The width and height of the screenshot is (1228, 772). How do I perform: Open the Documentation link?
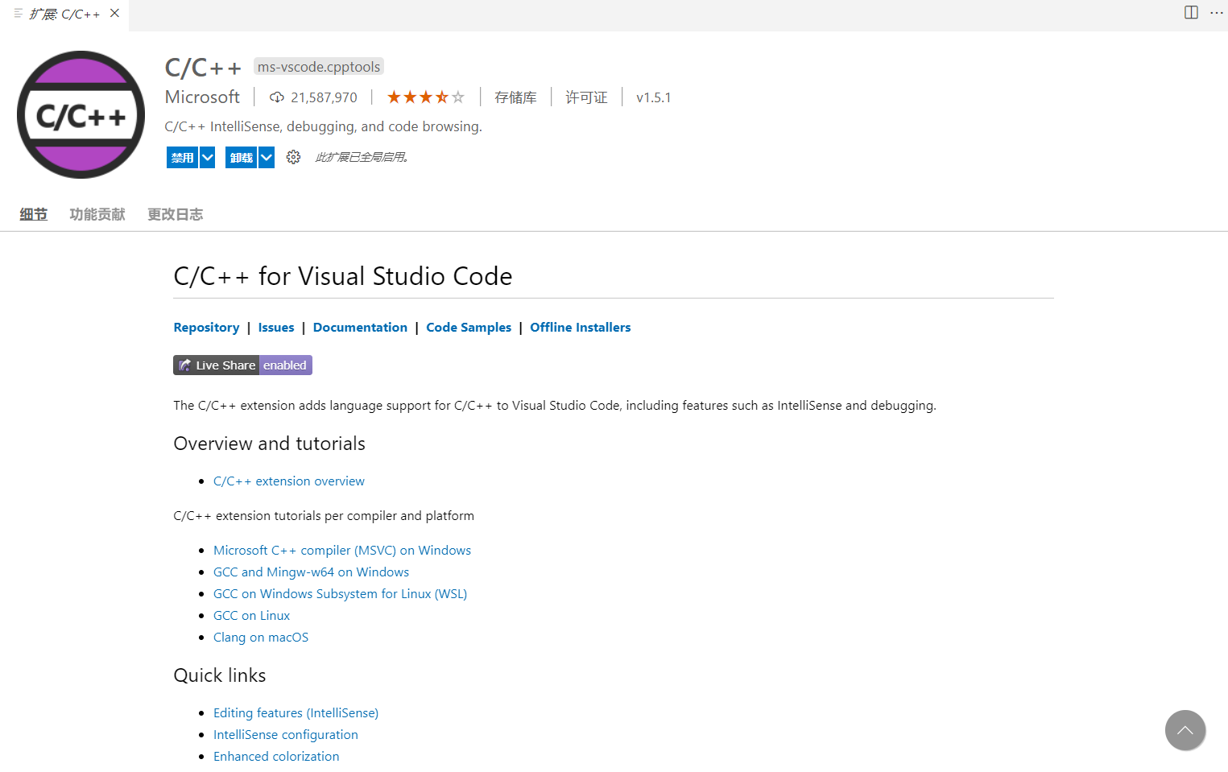pos(360,328)
